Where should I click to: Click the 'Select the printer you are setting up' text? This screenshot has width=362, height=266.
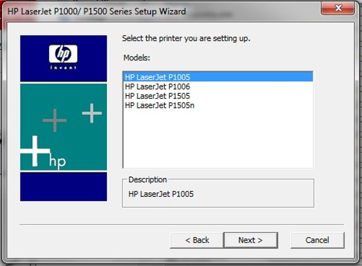tap(186, 39)
